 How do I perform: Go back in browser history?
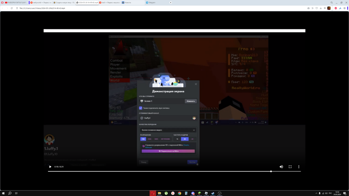pos(3,8)
